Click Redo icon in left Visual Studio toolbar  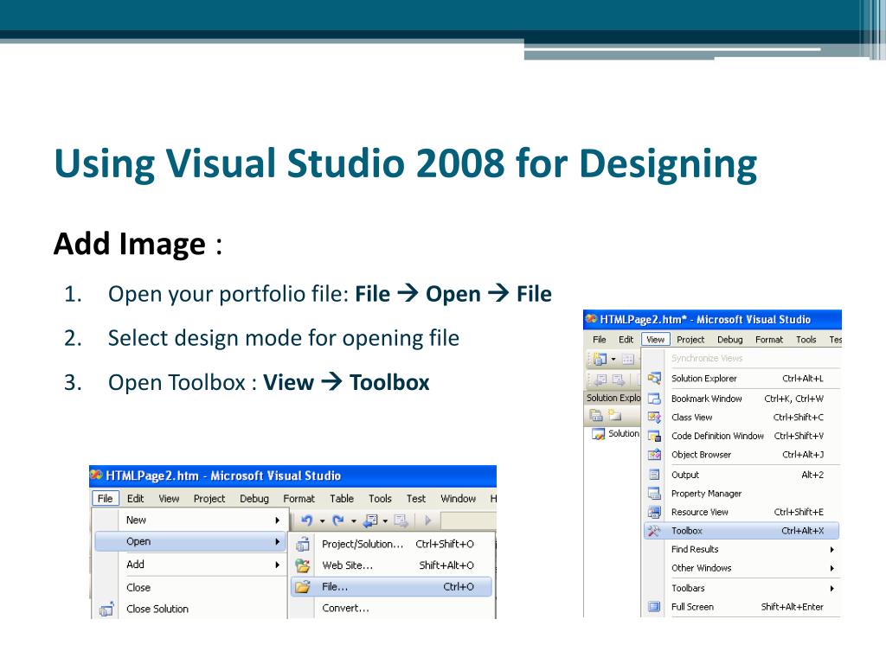[338, 520]
